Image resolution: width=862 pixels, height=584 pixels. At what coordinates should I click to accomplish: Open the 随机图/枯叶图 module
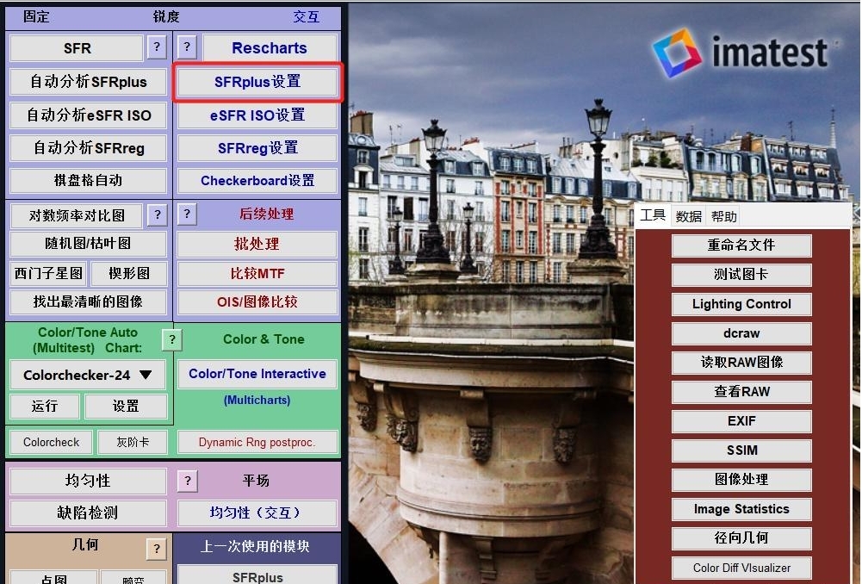pyautogui.click(x=88, y=244)
